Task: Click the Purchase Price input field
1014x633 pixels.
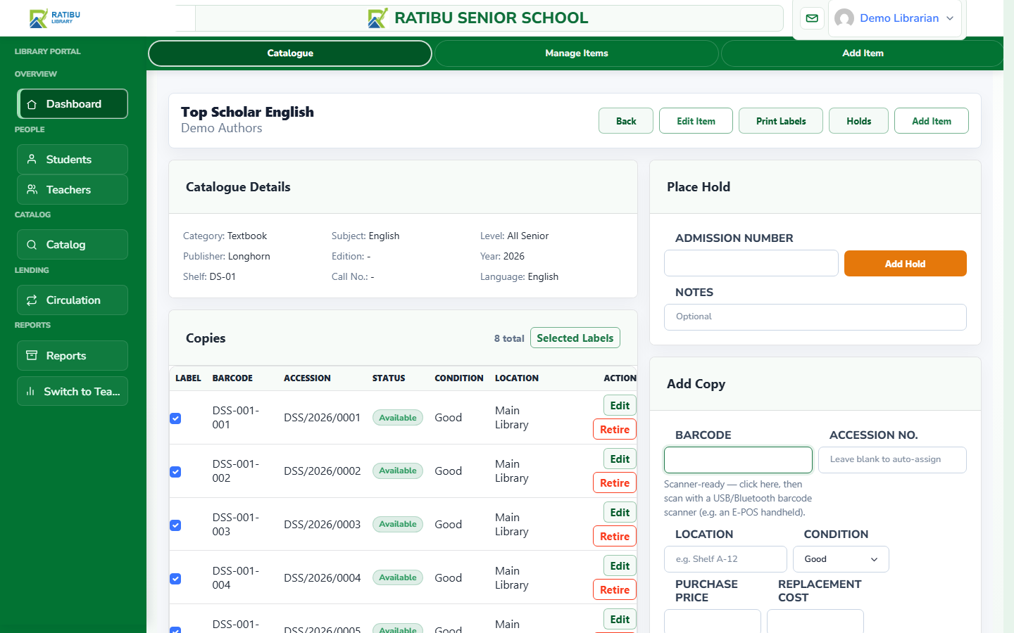Action: tap(713, 622)
